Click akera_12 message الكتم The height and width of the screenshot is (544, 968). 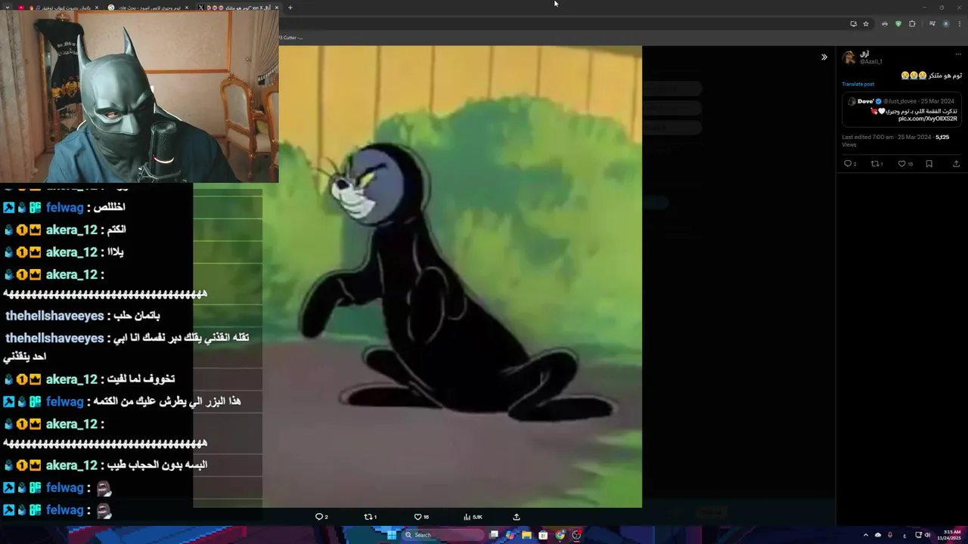point(65,230)
